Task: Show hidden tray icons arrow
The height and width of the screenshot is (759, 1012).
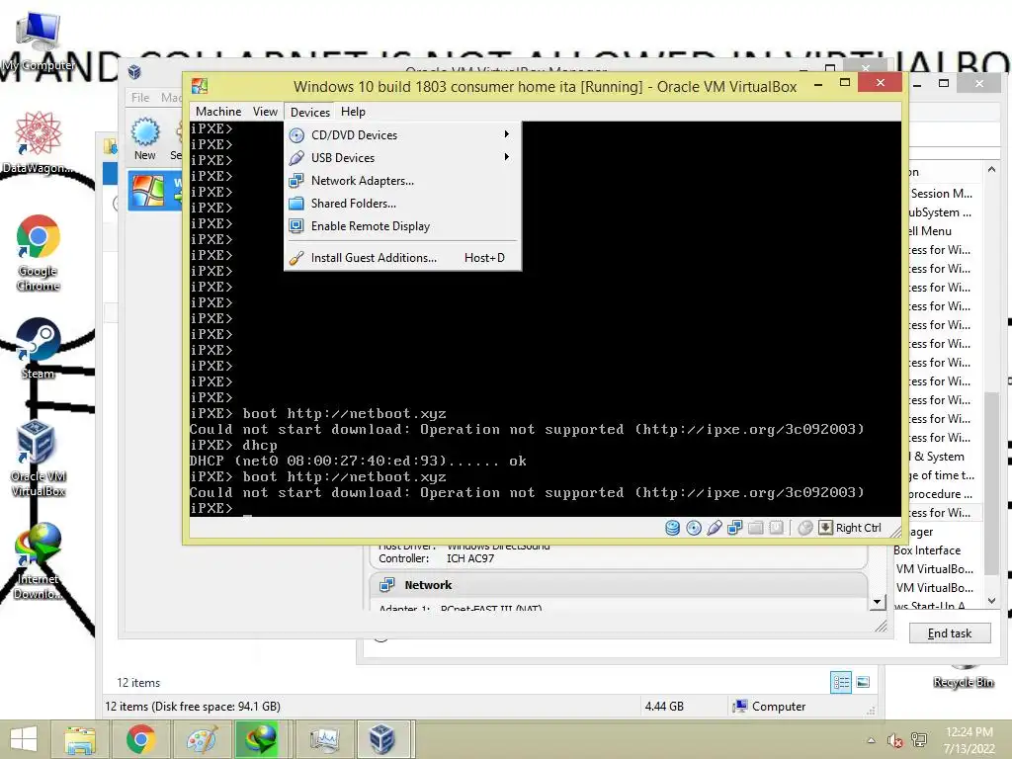Action: pos(871,740)
